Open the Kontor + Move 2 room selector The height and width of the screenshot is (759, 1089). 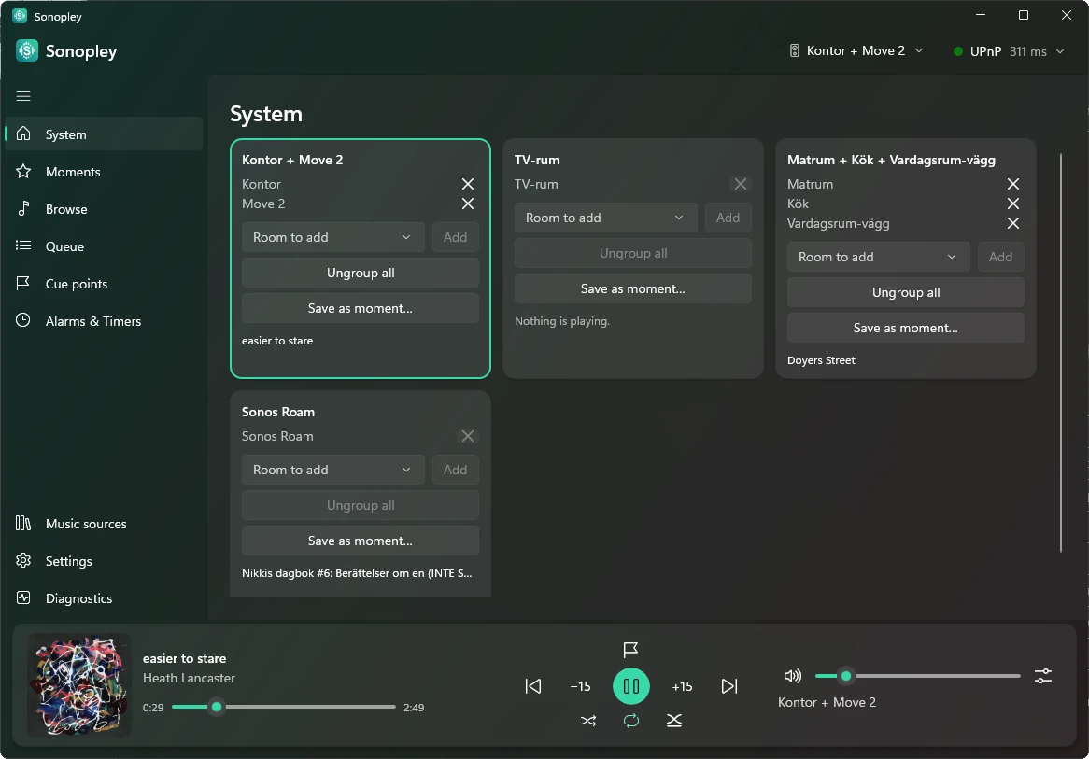click(856, 50)
